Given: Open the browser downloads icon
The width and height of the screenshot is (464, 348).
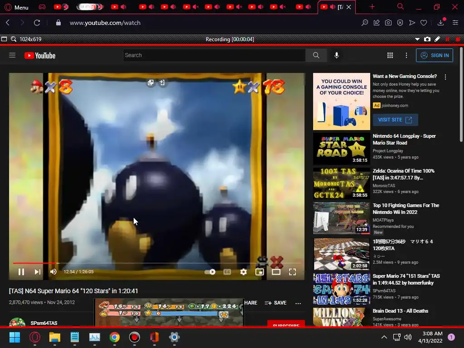Looking at the screenshot, I should click(440, 23).
